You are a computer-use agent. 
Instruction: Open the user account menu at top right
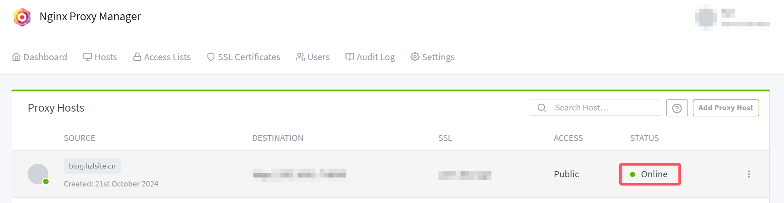(x=732, y=18)
